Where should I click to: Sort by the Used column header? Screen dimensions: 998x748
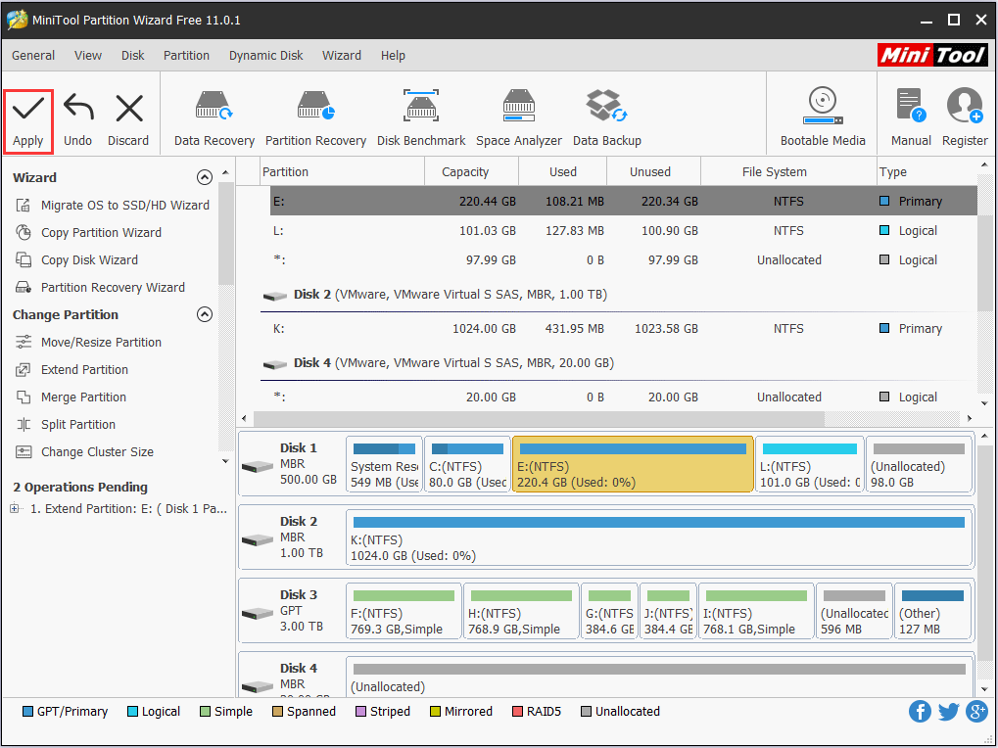(x=562, y=171)
